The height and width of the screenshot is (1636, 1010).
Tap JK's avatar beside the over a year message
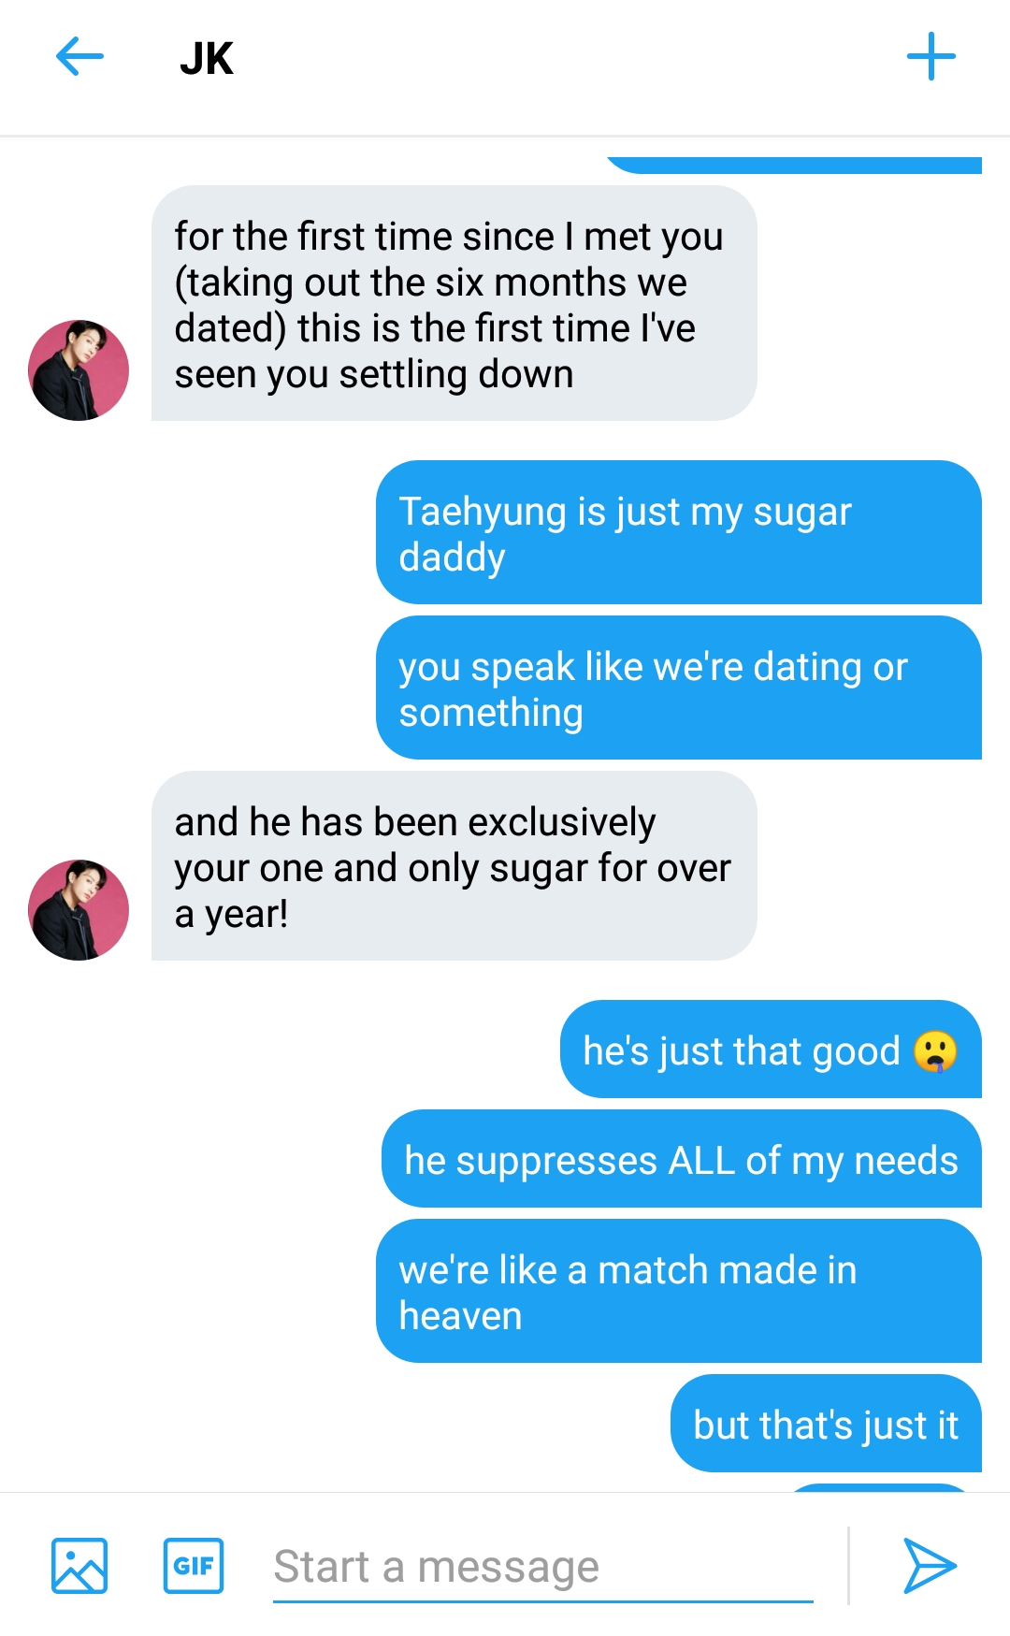79,910
